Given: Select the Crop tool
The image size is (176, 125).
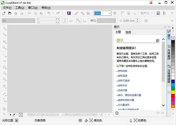Looking at the screenshot, I should [x=4, y=42].
